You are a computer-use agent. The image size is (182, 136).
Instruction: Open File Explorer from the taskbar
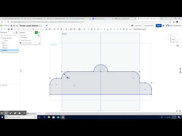click(49, 117)
